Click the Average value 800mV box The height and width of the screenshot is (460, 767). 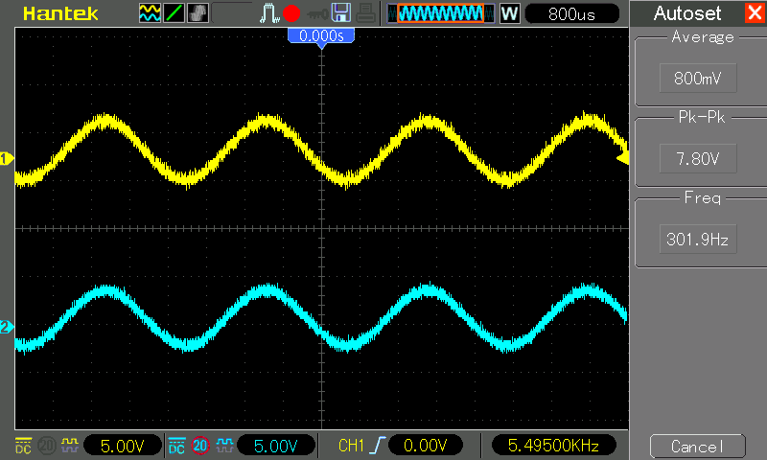pos(698,78)
